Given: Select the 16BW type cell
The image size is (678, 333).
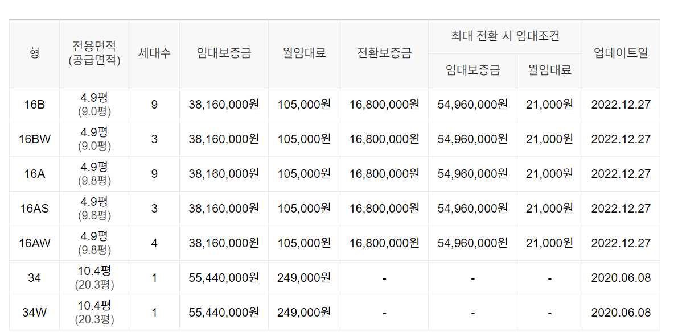Looking at the screenshot, I should click(x=35, y=139).
